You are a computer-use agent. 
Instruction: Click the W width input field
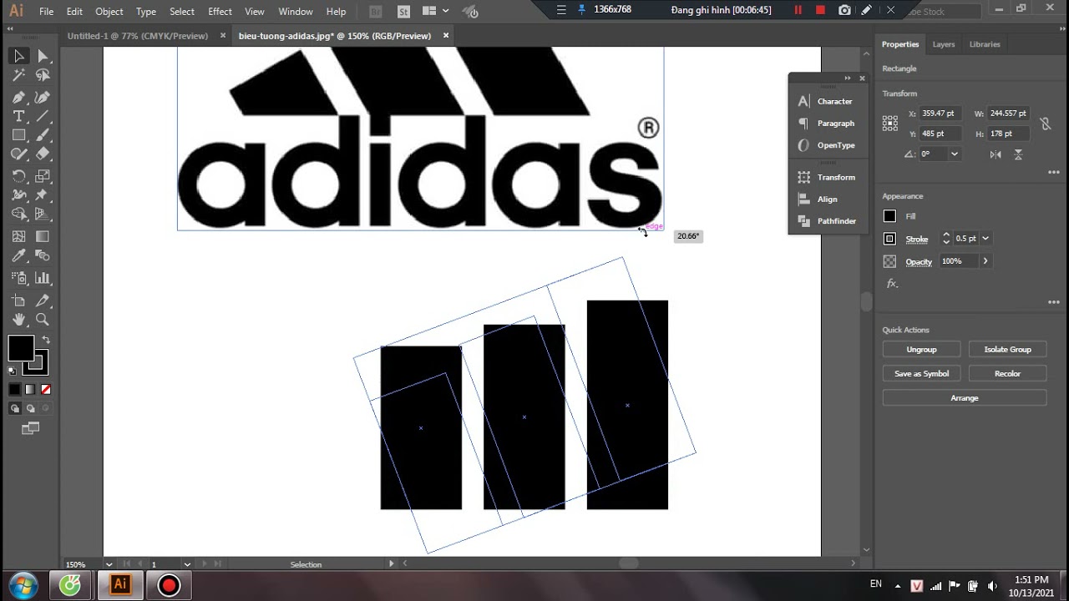coord(1009,114)
